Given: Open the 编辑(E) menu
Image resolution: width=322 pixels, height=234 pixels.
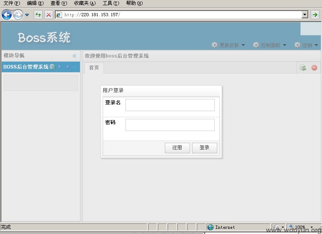Looking at the screenshot, I should (x=35, y=3).
